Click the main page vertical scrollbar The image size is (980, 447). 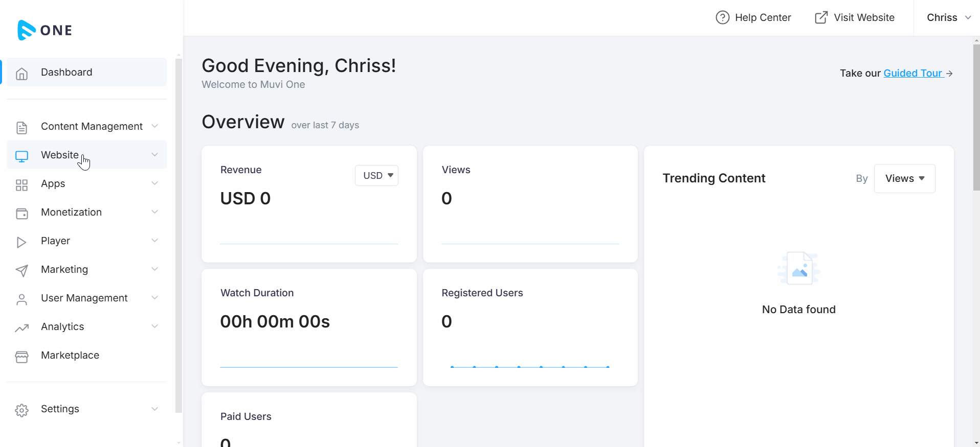(976, 117)
